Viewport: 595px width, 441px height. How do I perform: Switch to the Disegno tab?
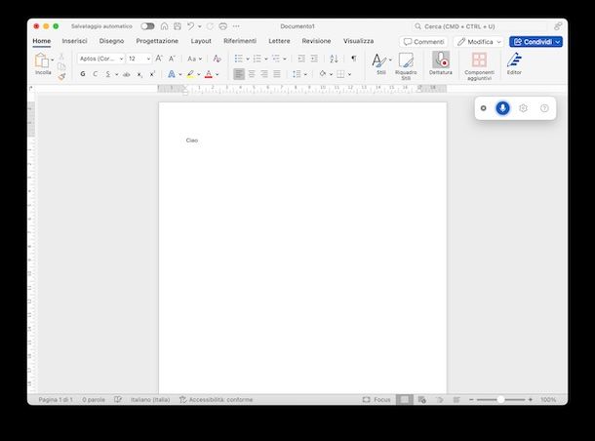pos(111,41)
